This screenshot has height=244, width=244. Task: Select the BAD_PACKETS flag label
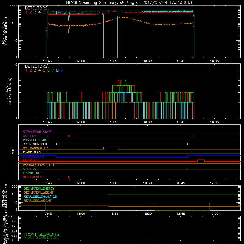(x=33, y=177)
